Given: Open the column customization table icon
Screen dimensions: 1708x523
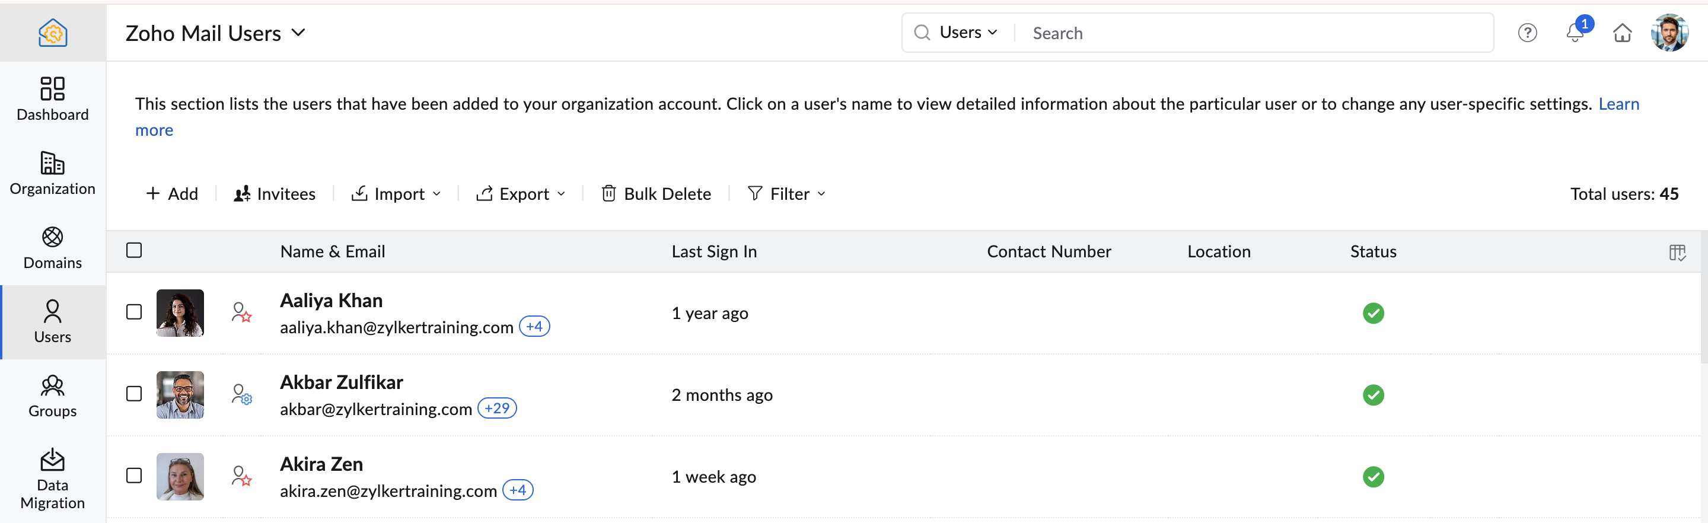Looking at the screenshot, I should [x=1677, y=253].
